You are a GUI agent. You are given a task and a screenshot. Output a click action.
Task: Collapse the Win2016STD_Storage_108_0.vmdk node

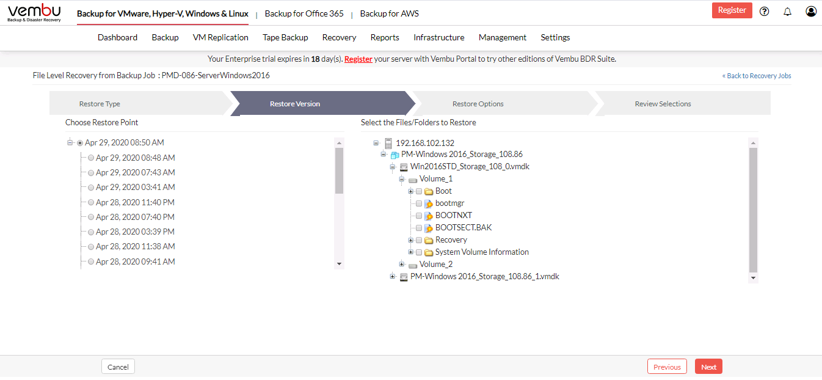tap(393, 167)
